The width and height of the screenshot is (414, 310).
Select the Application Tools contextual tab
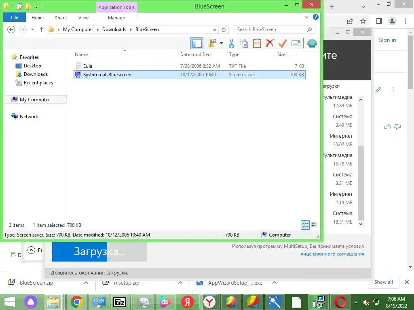(x=116, y=7)
